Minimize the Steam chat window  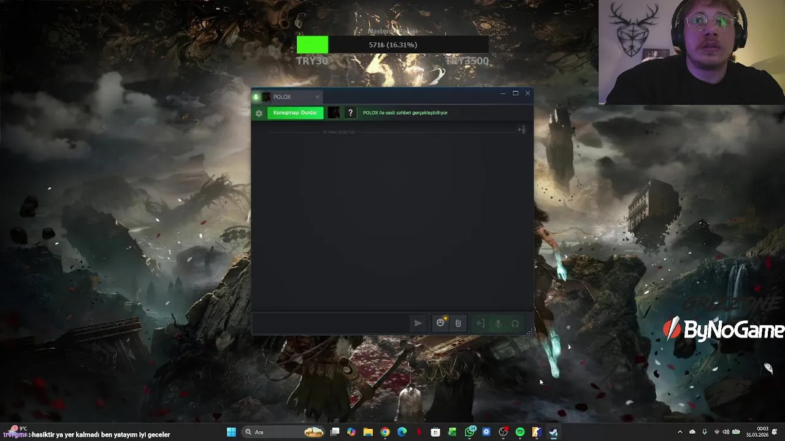point(503,93)
